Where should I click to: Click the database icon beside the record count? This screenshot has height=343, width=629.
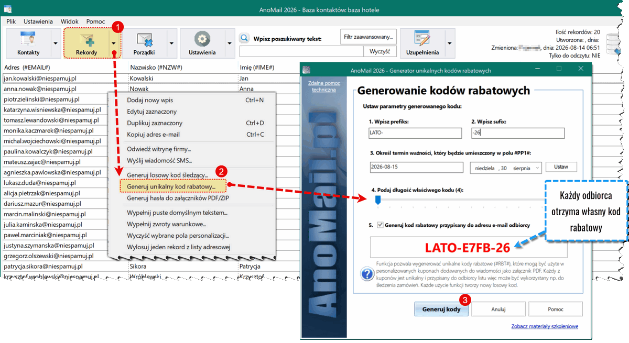[x=612, y=43]
